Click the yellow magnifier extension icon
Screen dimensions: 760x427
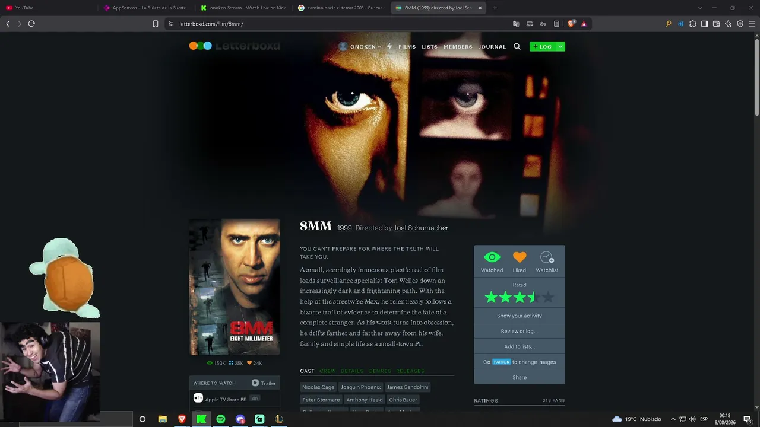[669, 24]
